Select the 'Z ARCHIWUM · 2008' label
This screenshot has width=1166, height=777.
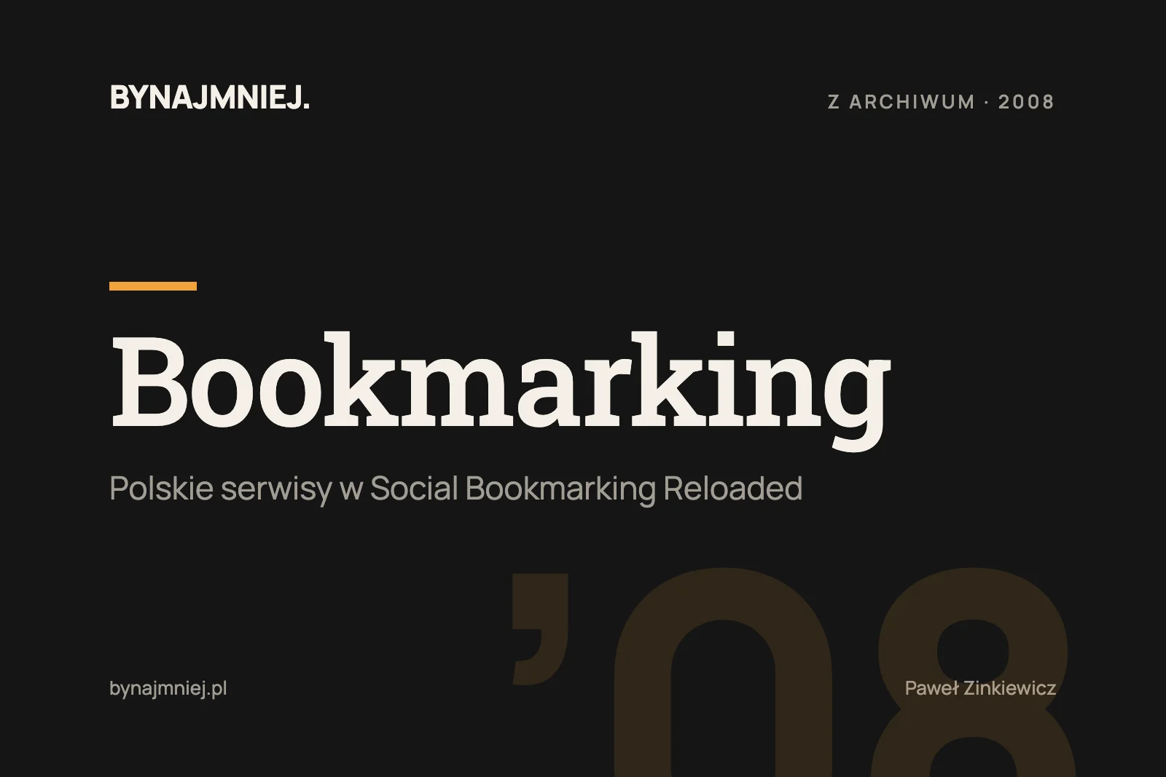[942, 102]
